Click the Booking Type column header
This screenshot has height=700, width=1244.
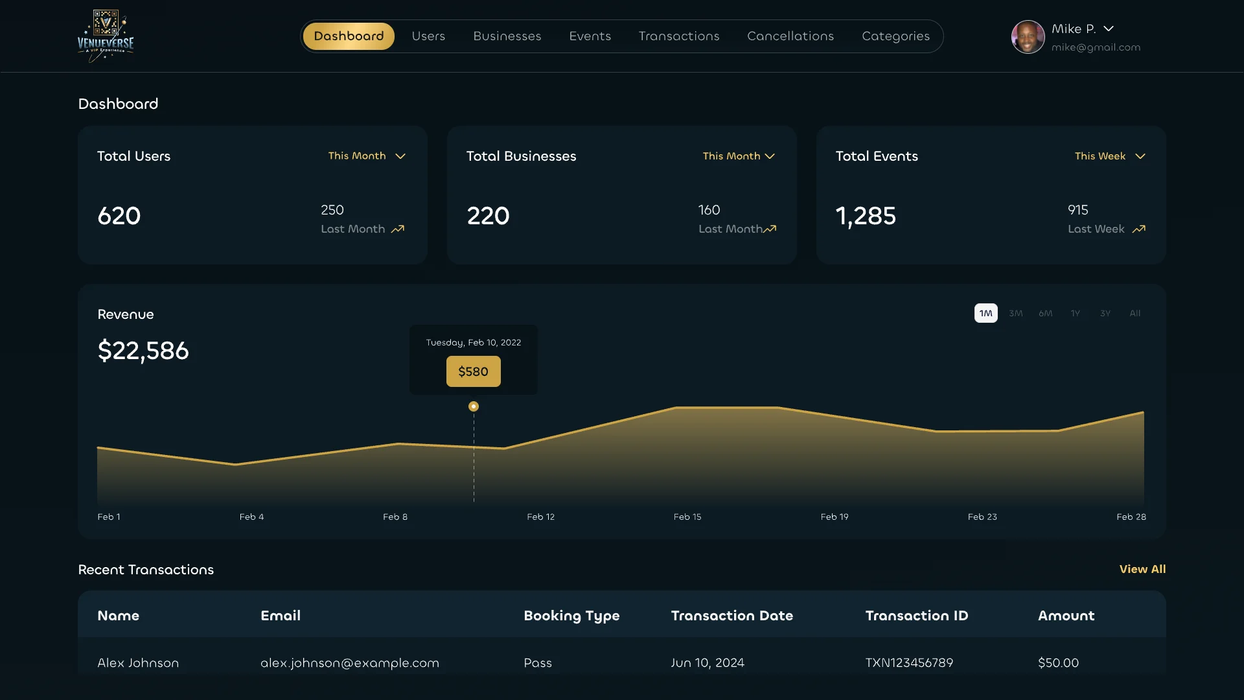pyautogui.click(x=571, y=616)
